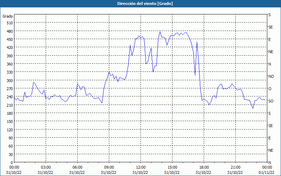
Task: Click the 420 y-axis tick label
Action: tap(10, 48)
